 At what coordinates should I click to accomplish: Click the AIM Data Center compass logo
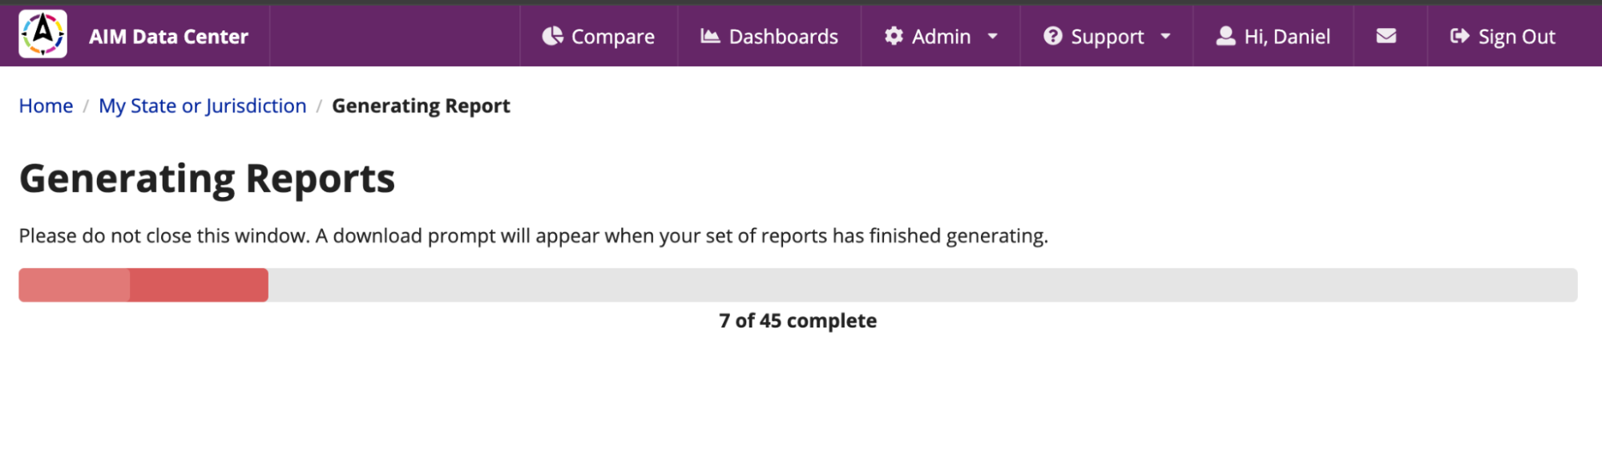pos(42,34)
